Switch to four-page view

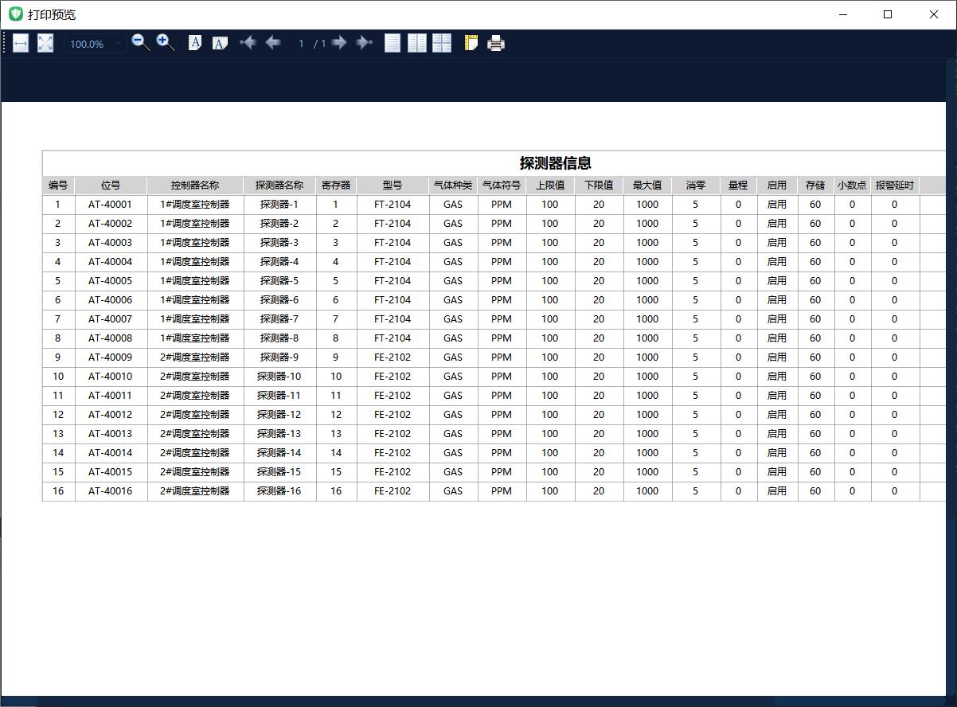pos(442,43)
